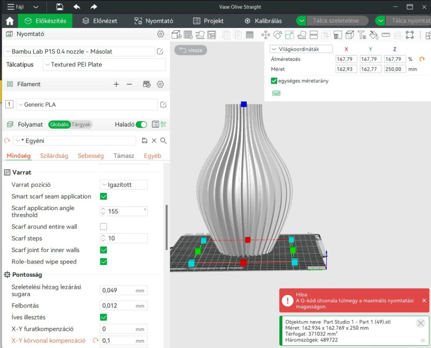431x348 pixels.
Task: Open the variable layer height tool
Action: pyautogui.click(x=249, y=34)
